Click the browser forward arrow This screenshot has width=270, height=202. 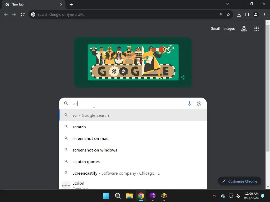(x=14, y=15)
